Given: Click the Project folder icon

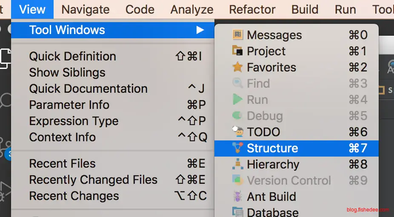Looking at the screenshot, I should 237,51.
